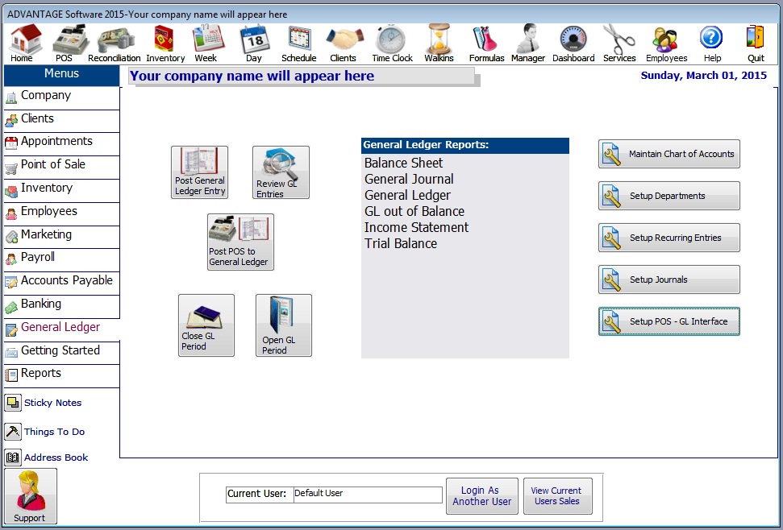This screenshot has width=783, height=530.
Task: Select Company in the Menus sidebar
Action: coord(61,98)
